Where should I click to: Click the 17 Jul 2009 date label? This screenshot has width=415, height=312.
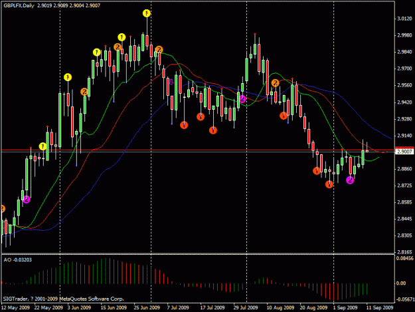(212, 307)
